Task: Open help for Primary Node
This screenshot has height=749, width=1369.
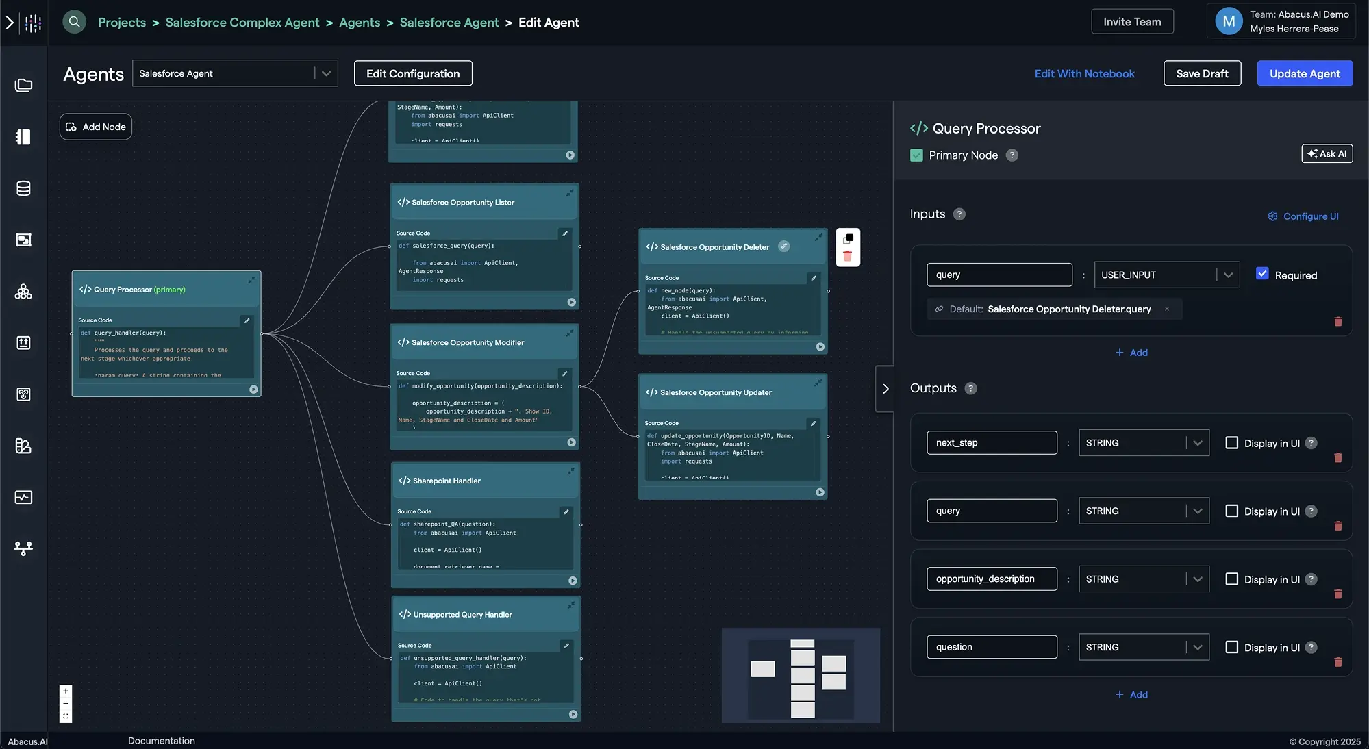Action: 1012,155
